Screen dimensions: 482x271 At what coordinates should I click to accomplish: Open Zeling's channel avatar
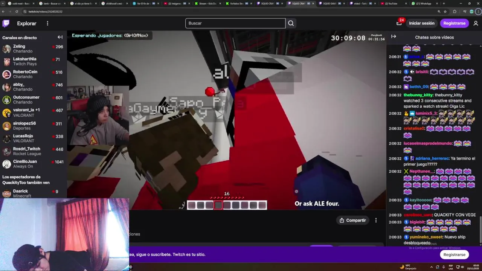6,49
